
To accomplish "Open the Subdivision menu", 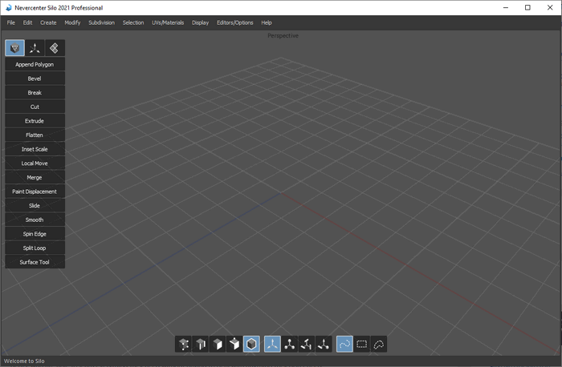I will pyautogui.click(x=101, y=22).
